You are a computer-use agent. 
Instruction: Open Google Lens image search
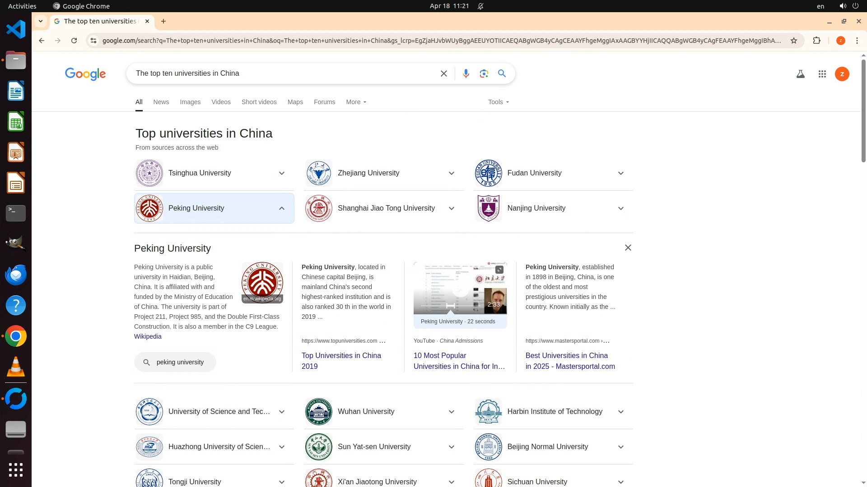point(484,74)
